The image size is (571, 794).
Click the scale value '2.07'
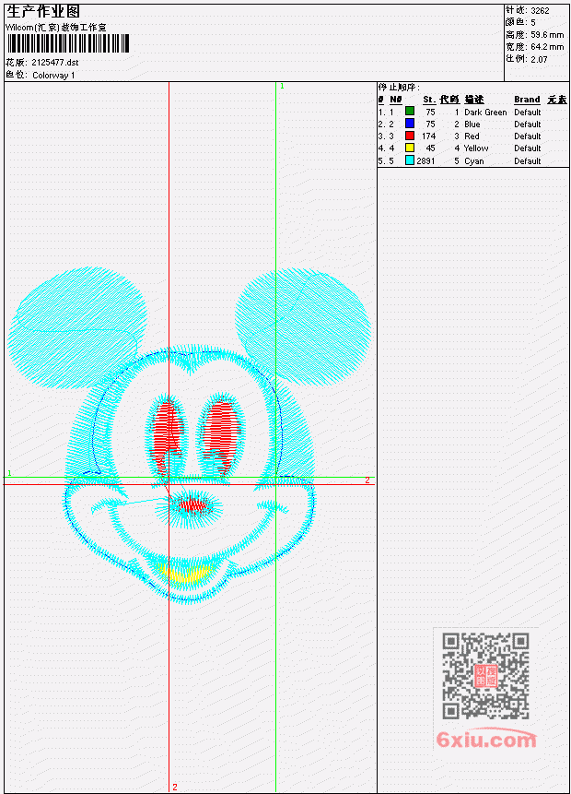tap(539, 59)
